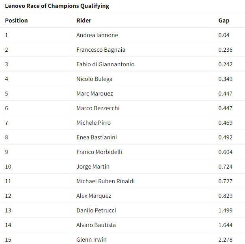Click the Glenn Irwin rider name

(91, 239)
